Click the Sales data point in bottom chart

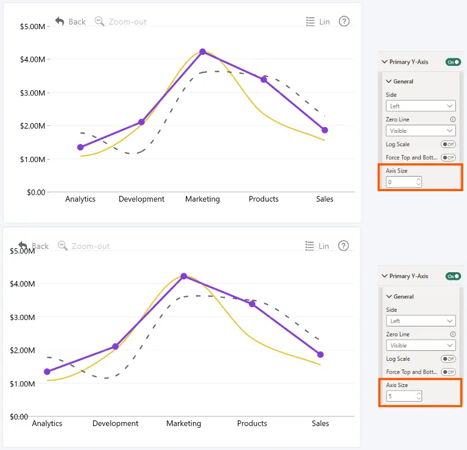[320, 355]
